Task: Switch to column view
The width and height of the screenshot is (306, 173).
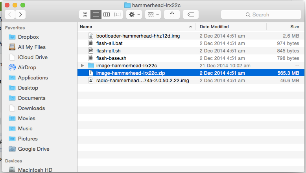Action: point(106,14)
